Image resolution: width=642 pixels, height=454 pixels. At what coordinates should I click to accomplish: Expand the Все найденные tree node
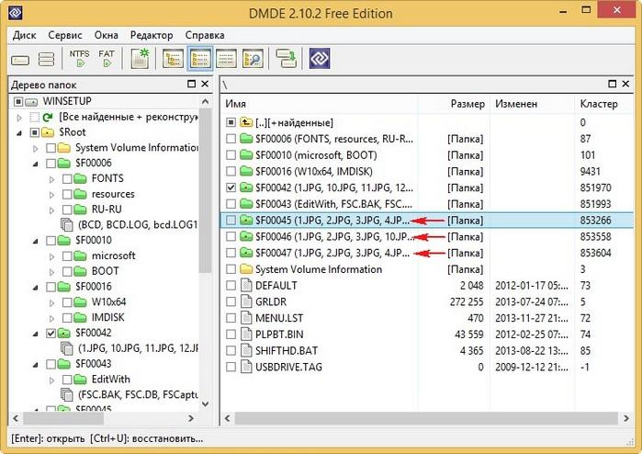(19, 118)
